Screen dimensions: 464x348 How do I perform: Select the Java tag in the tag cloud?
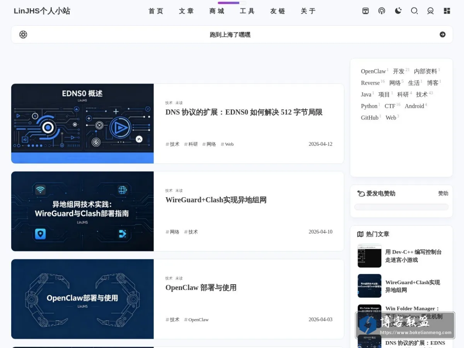(367, 94)
